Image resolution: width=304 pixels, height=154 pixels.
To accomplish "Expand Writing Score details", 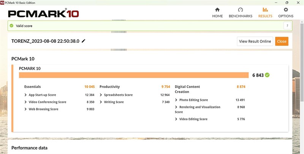I will [x=101, y=102].
